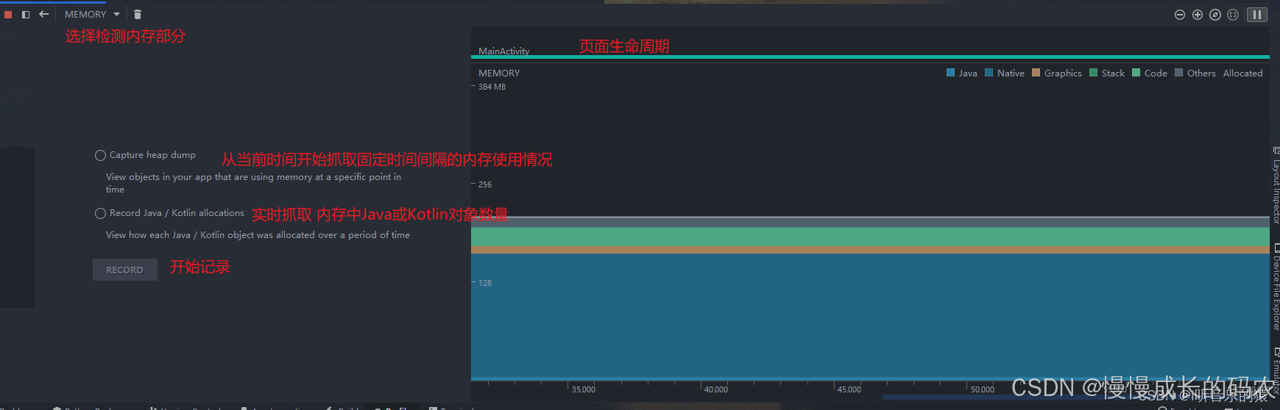Open the MEMORY profiler dropdown
The image size is (1280, 410).
click(x=92, y=15)
